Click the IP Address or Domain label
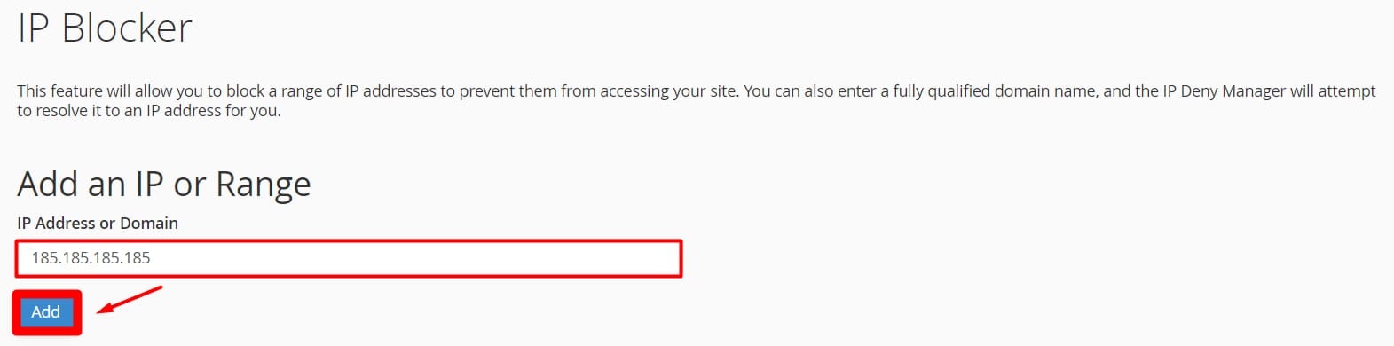 (98, 224)
